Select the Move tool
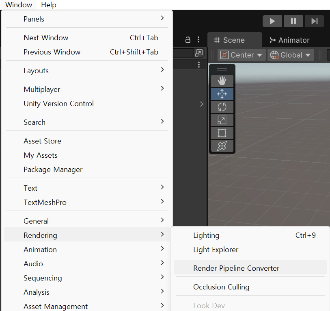This screenshot has width=330, height=311. pyautogui.click(x=222, y=94)
